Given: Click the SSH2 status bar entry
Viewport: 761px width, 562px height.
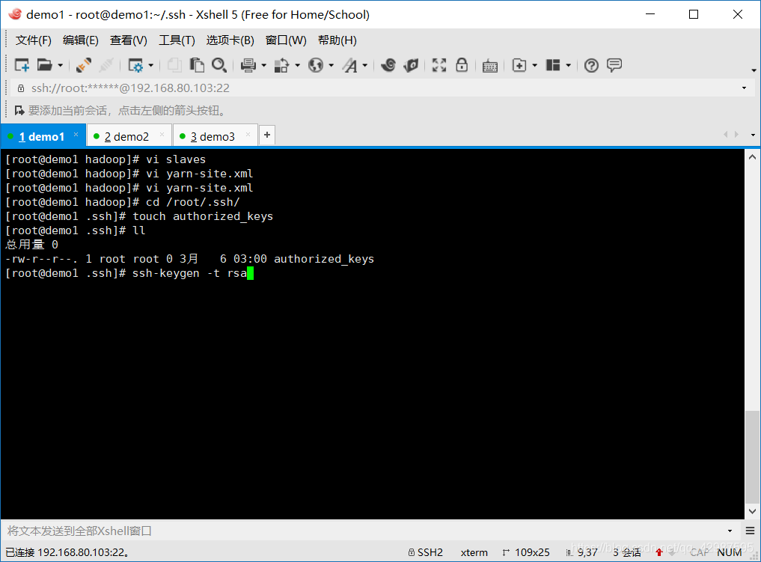Looking at the screenshot, I should pyautogui.click(x=426, y=552).
